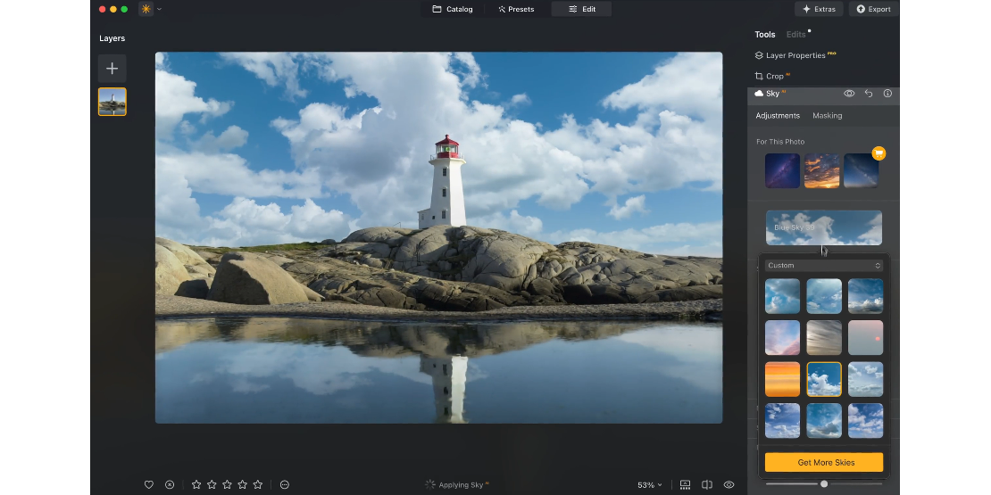
Task: Open the color label circle icon
Action: (284, 484)
